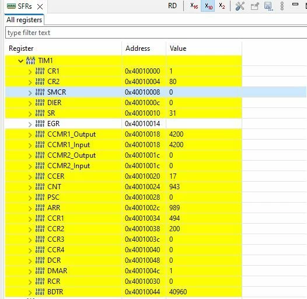Expand the CCER register

(30, 177)
